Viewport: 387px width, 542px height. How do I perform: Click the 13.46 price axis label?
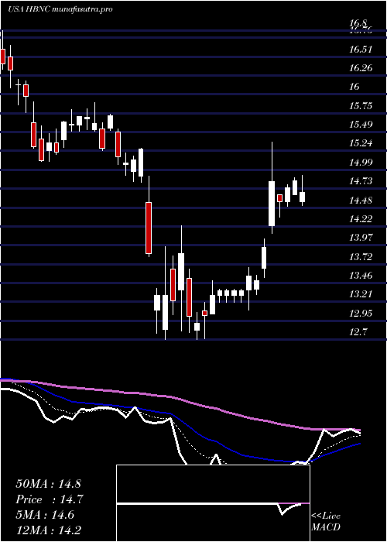point(361,276)
